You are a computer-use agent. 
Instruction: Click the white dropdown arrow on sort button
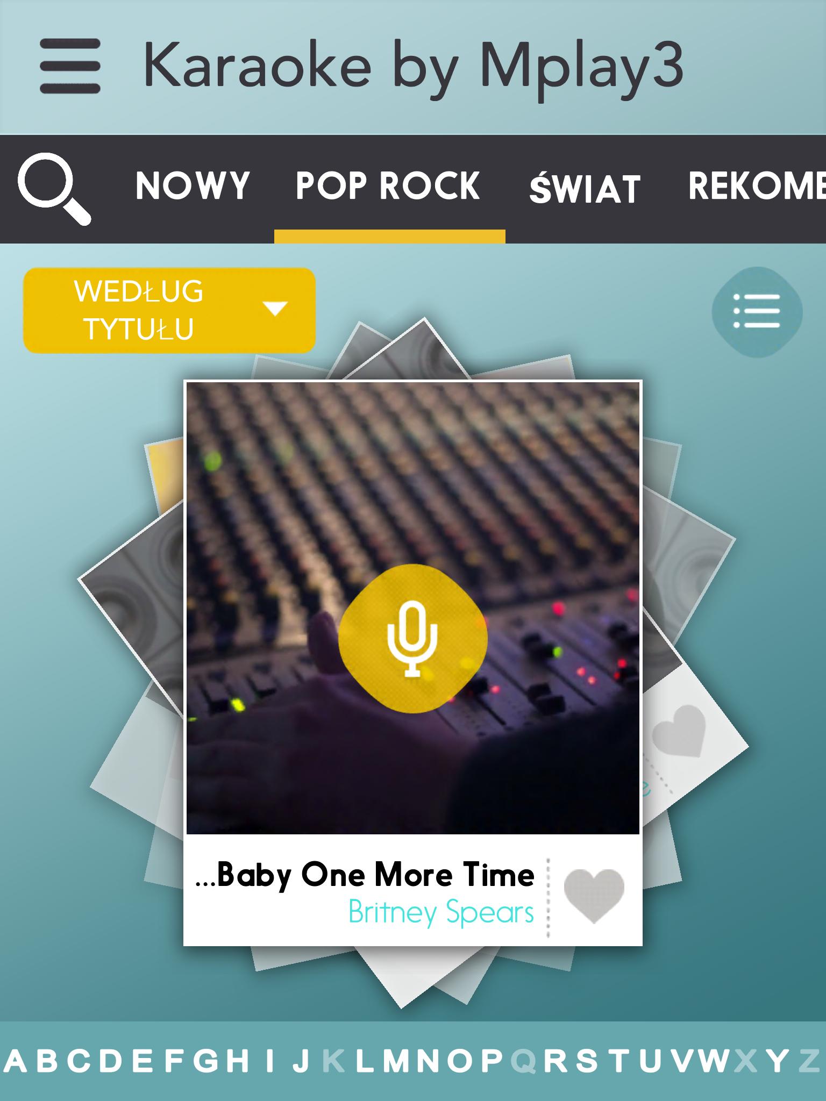point(275,308)
